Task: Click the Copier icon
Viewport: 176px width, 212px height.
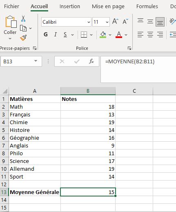Action: point(23,28)
